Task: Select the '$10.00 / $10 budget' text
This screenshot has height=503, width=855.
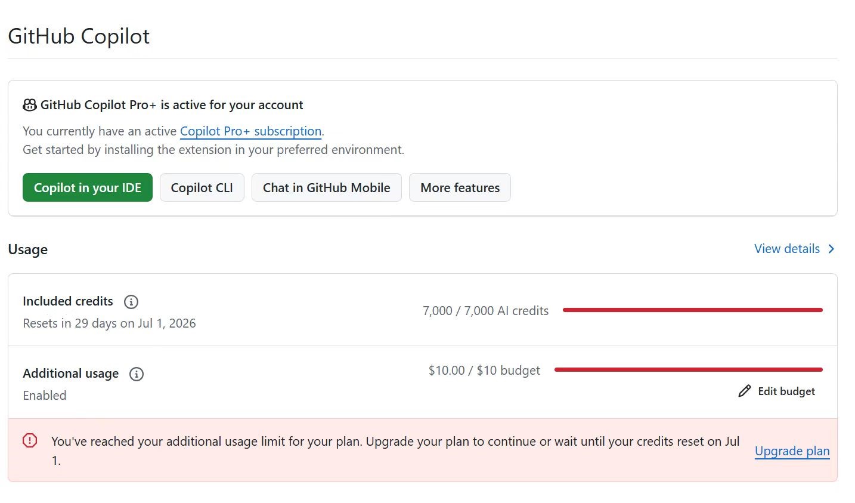Action: coord(484,371)
